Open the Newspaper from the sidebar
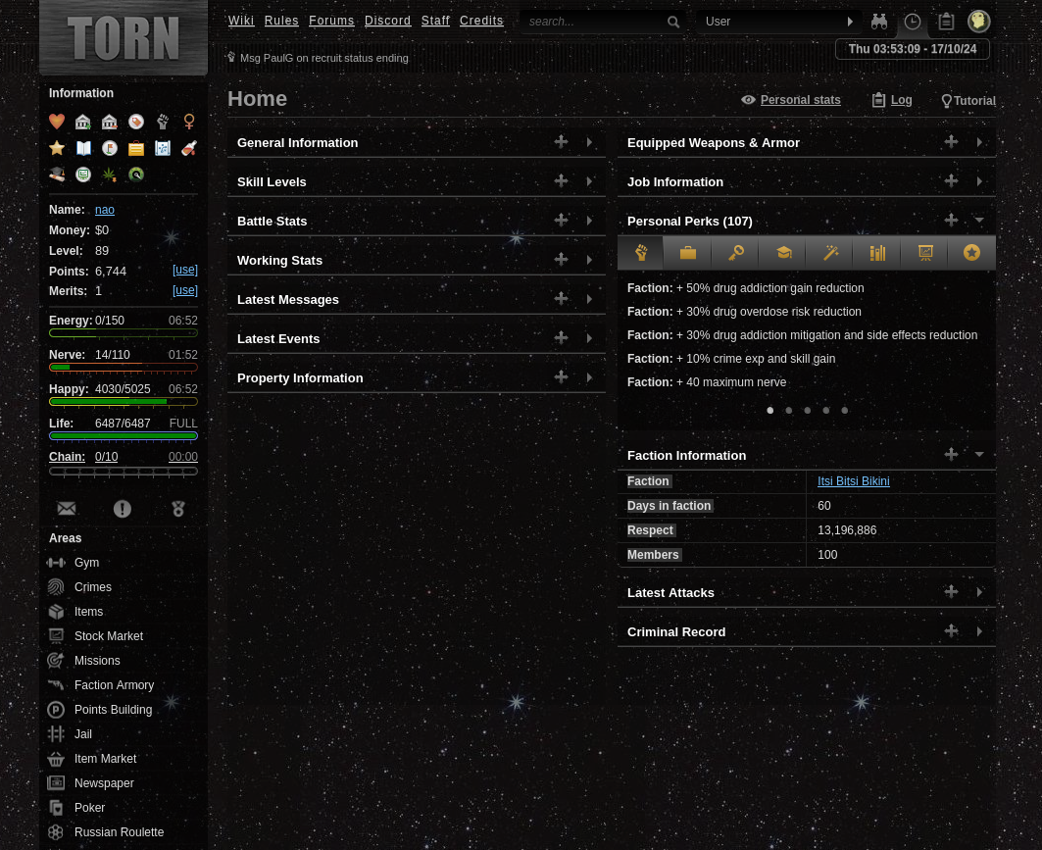The height and width of the screenshot is (850, 1042). [x=103, y=783]
